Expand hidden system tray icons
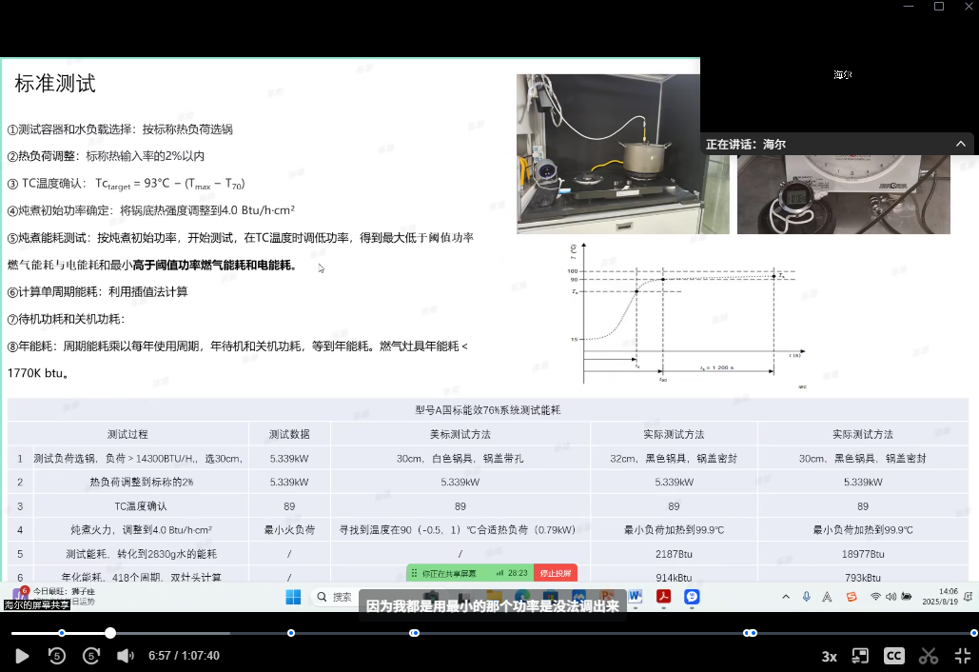Image resolution: width=979 pixels, height=672 pixels. [x=786, y=598]
